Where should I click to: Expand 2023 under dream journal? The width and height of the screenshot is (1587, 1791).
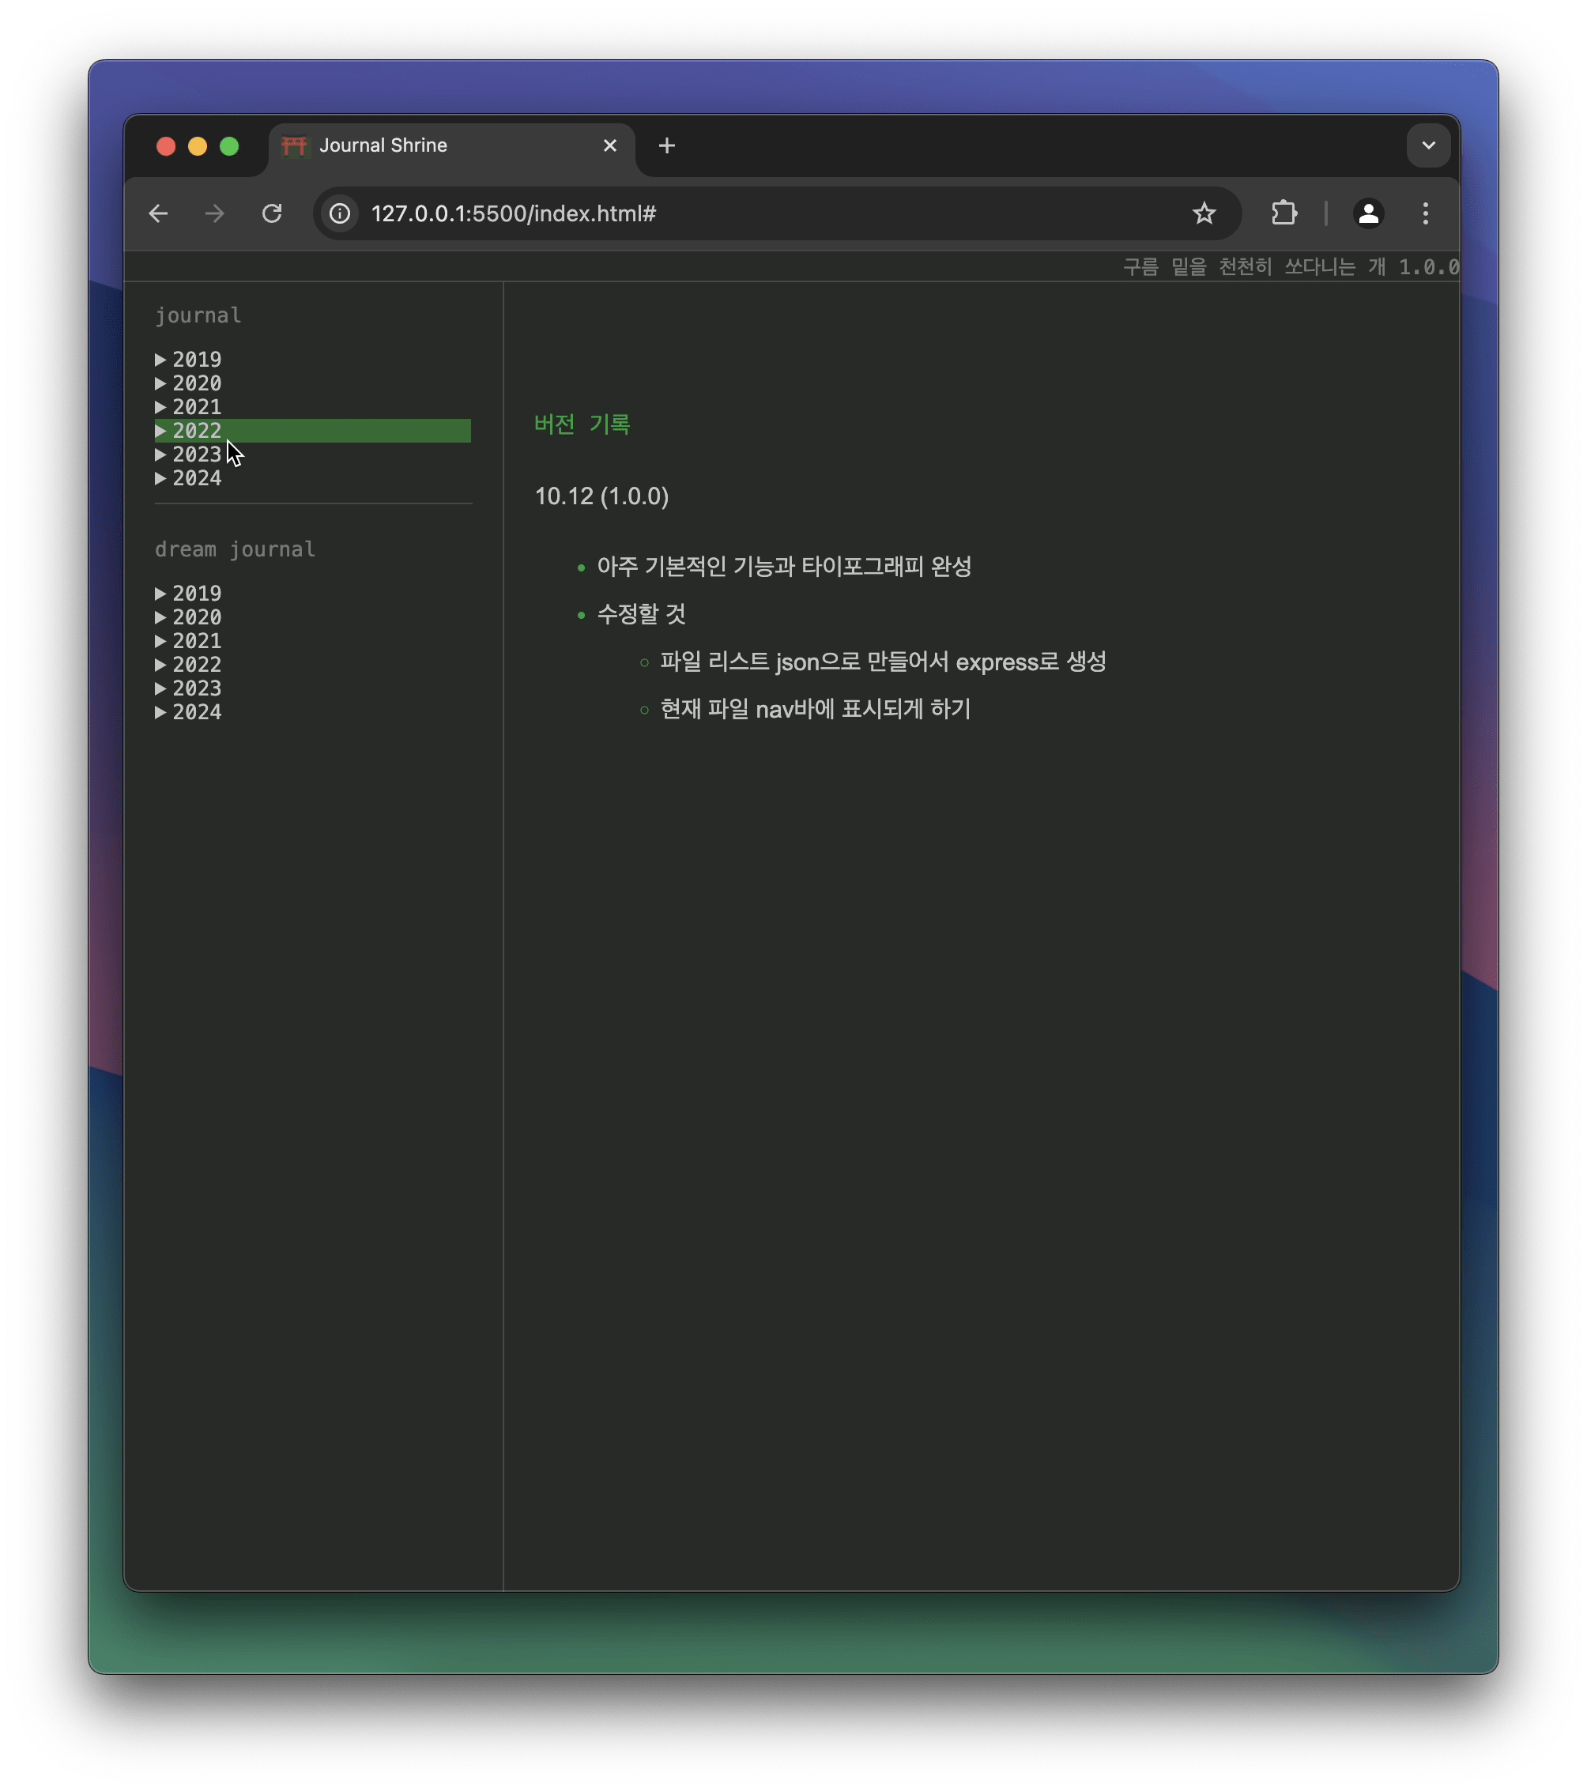click(196, 688)
